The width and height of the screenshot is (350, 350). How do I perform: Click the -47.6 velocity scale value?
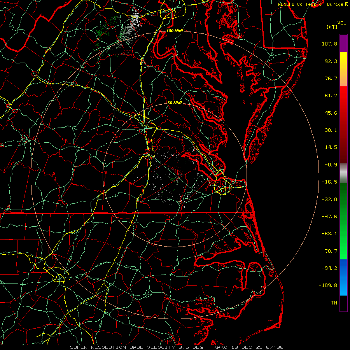(329, 217)
